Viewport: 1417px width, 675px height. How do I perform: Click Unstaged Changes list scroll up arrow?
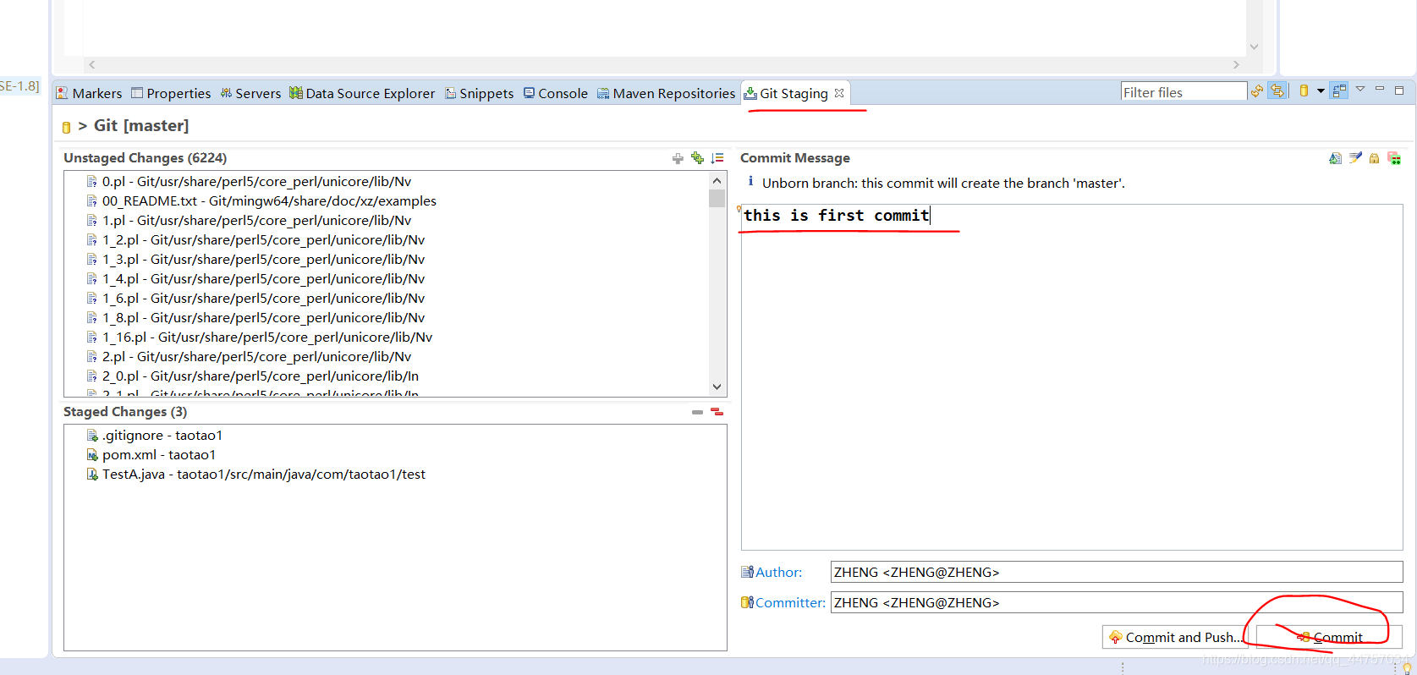pos(717,180)
